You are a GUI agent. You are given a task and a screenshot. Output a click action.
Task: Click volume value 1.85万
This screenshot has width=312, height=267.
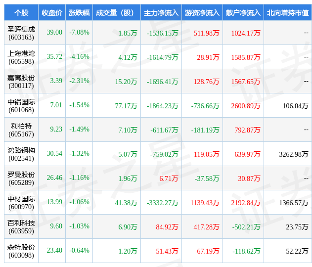click(128, 33)
